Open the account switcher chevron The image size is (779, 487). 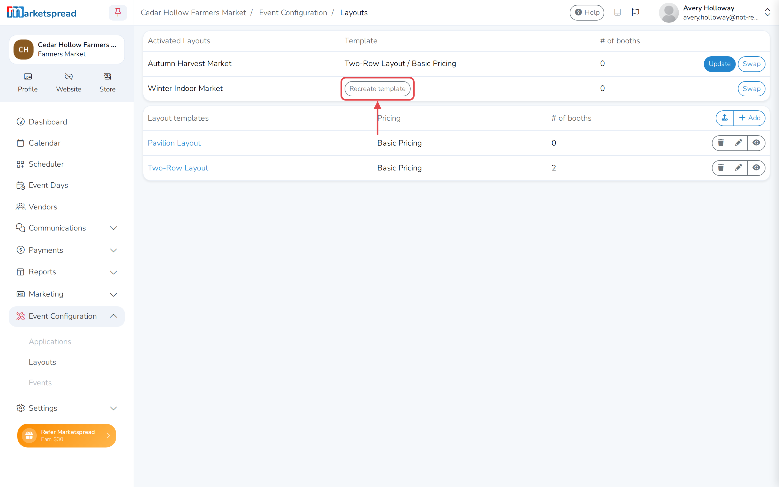click(x=767, y=12)
